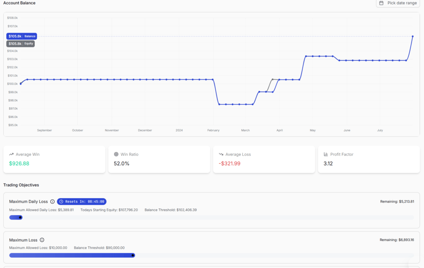The image size is (424, 268).
Task: Select the Trading Objectives section heading
Action: coord(22,185)
